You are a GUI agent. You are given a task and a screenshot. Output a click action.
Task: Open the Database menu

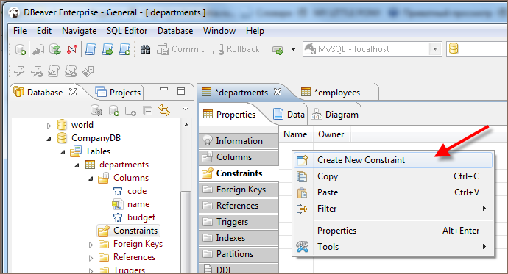pyautogui.click(x=175, y=31)
